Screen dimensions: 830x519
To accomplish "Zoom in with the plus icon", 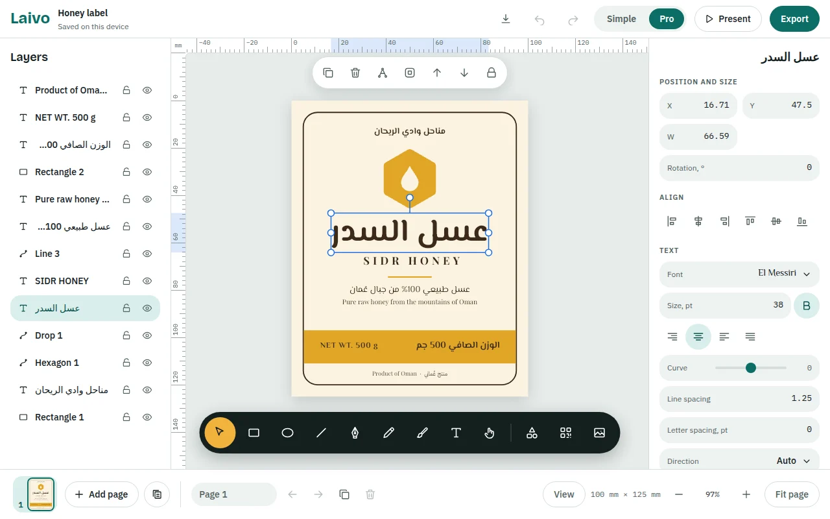I will pos(746,494).
